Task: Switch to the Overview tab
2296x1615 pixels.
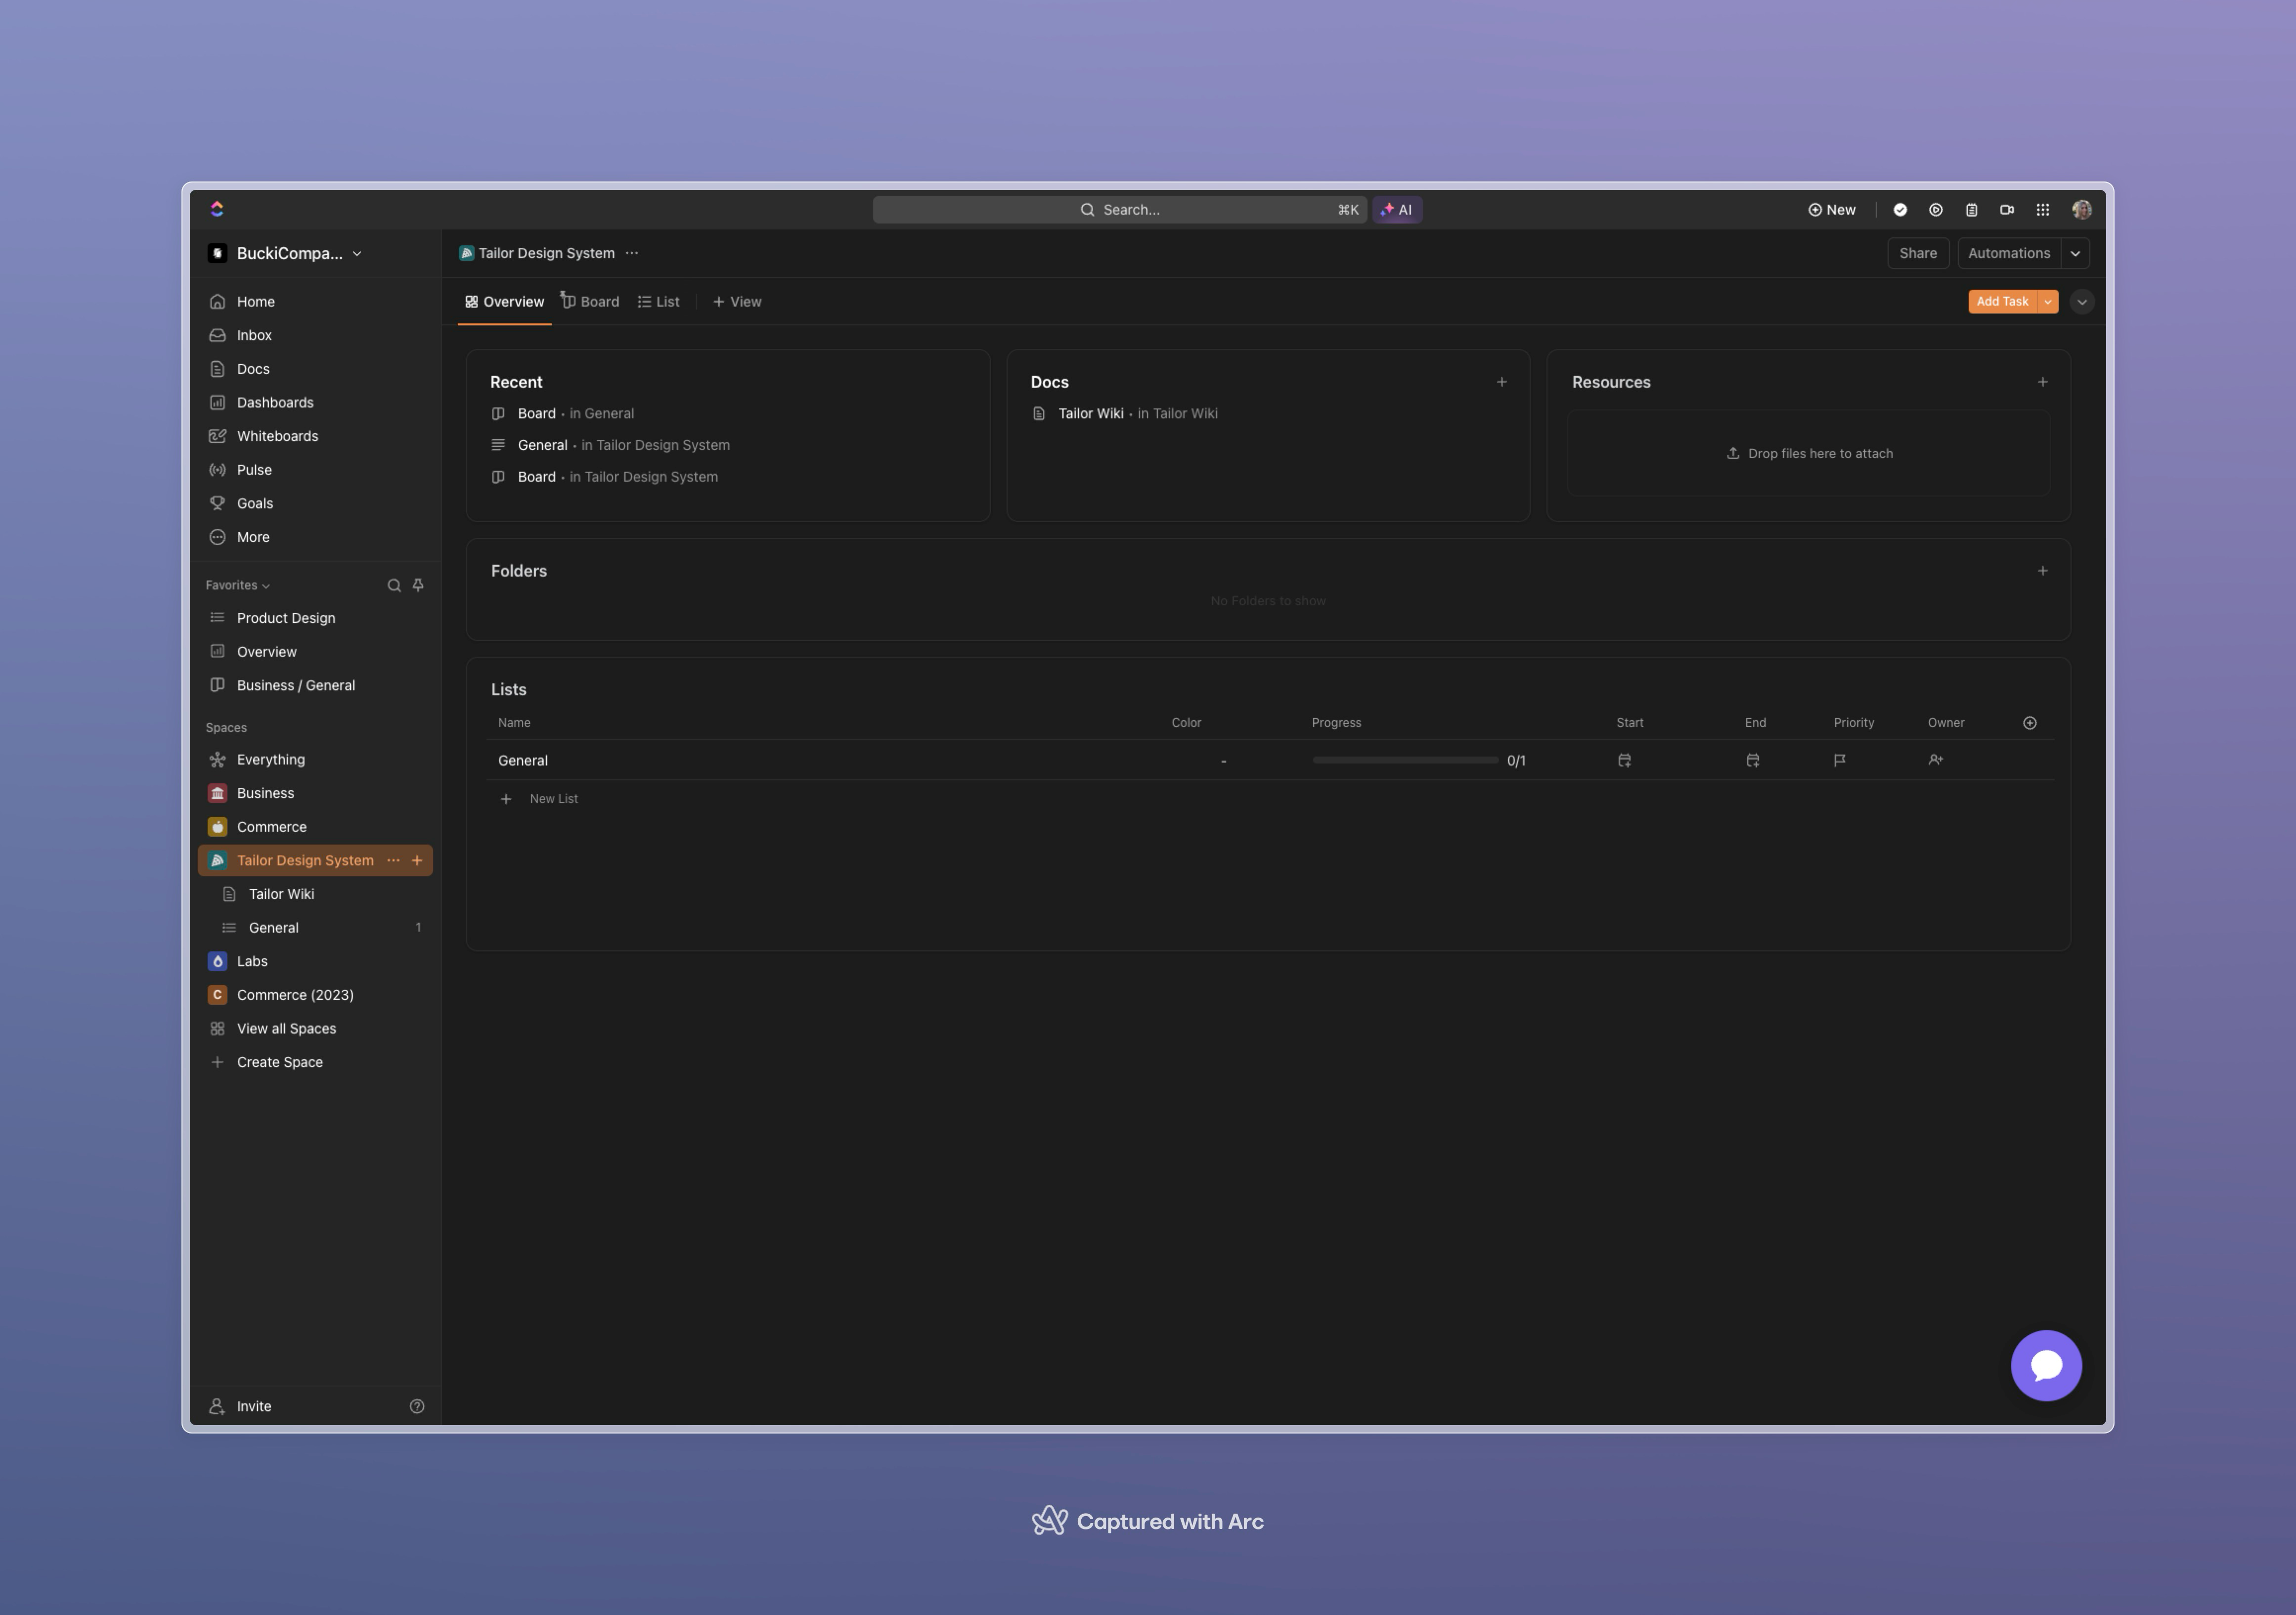Action: [x=504, y=301]
